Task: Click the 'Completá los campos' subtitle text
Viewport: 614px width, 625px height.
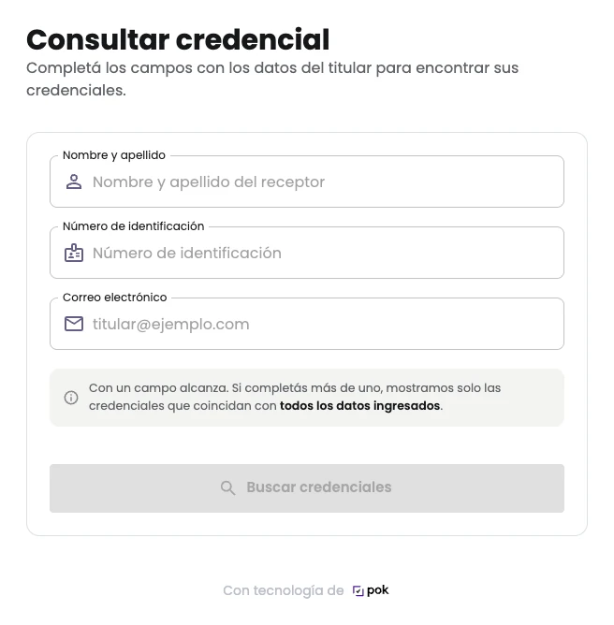Action: point(272,79)
